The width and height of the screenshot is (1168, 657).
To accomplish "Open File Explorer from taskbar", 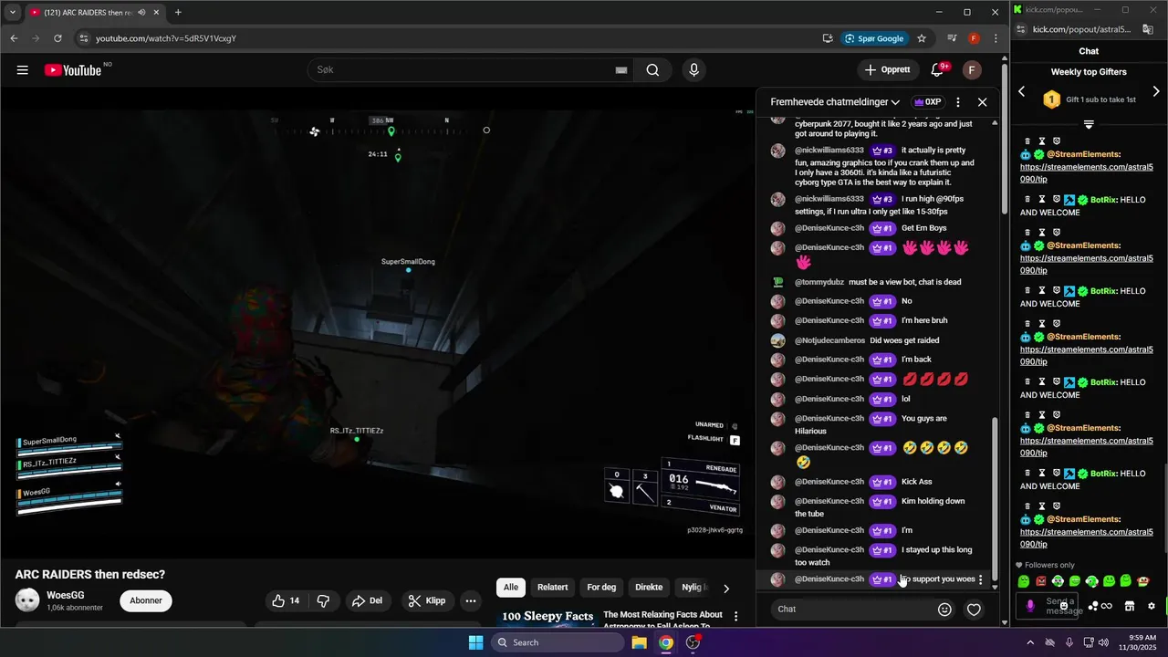I will click(640, 642).
